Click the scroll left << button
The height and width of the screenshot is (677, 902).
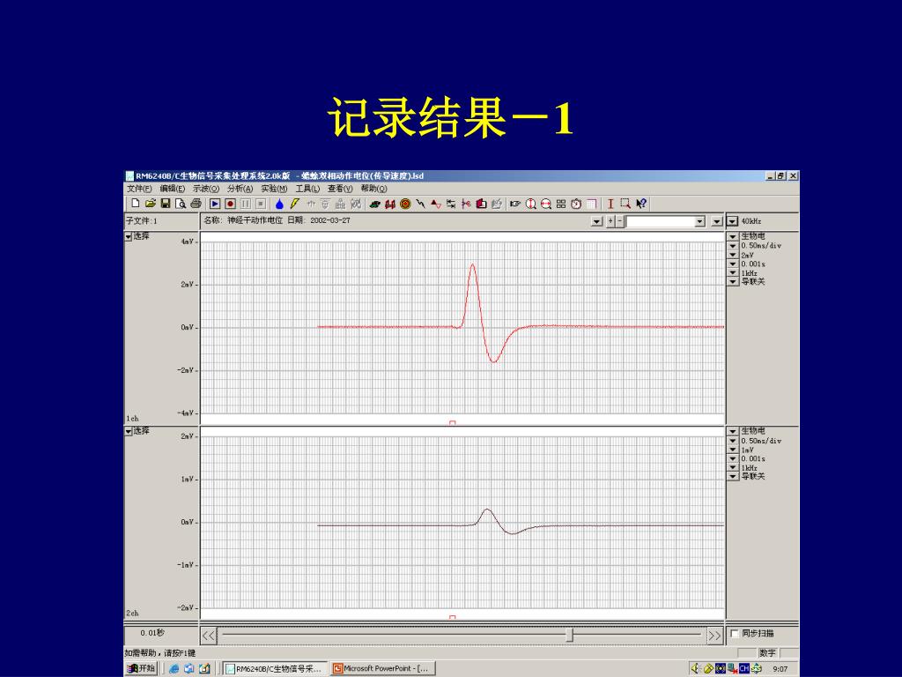pos(208,636)
